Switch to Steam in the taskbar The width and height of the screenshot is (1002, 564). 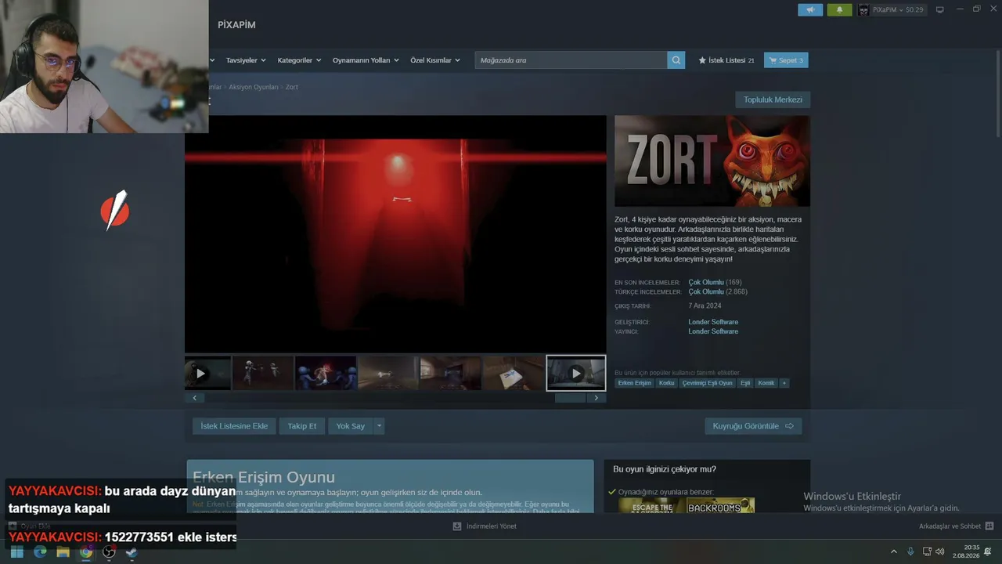tap(132, 551)
